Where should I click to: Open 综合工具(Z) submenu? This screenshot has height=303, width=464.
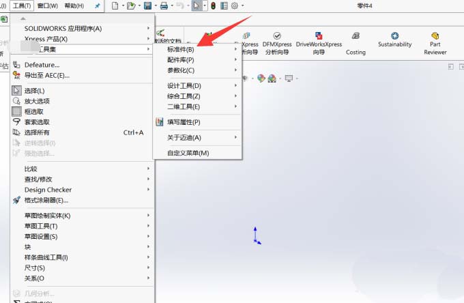click(197, 96)
